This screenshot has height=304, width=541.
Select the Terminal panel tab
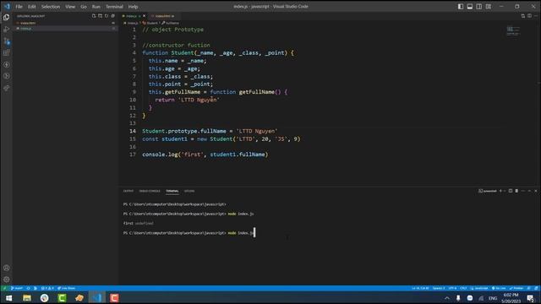172,191
